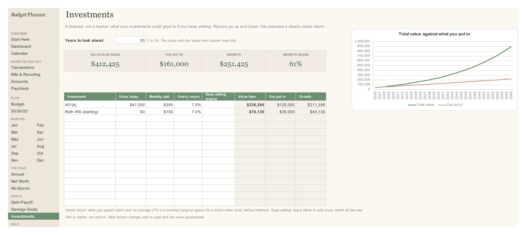Click the 401(k) yearly return cell

tap(188, 105)
